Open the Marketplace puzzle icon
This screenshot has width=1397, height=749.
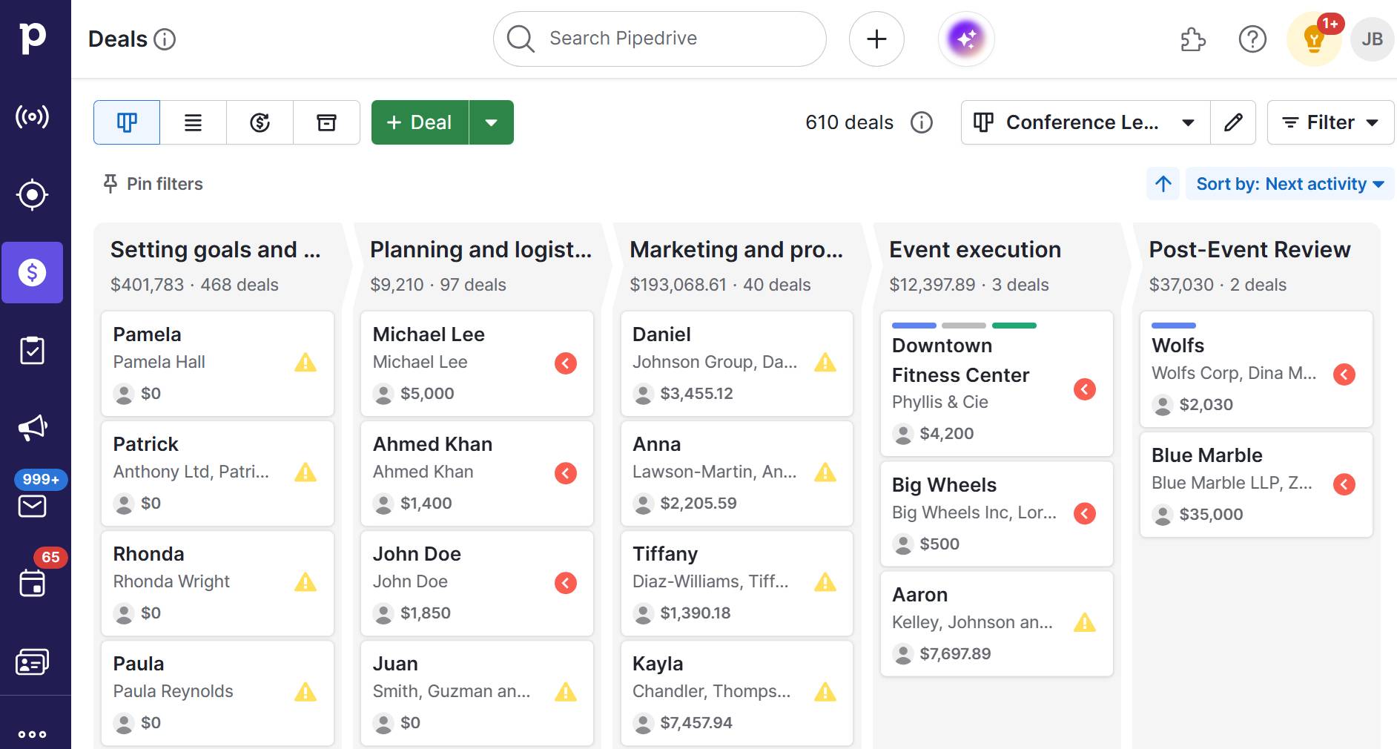[x=1192, y=39]
